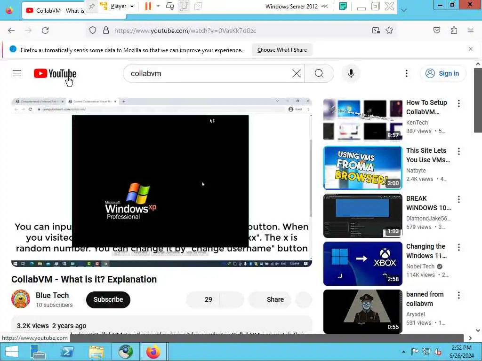The height and width of the screenshot is (361, 482).
Task: Open options menu for BREAK WINDOWS 10 video
Action: [x=459, y=199]
